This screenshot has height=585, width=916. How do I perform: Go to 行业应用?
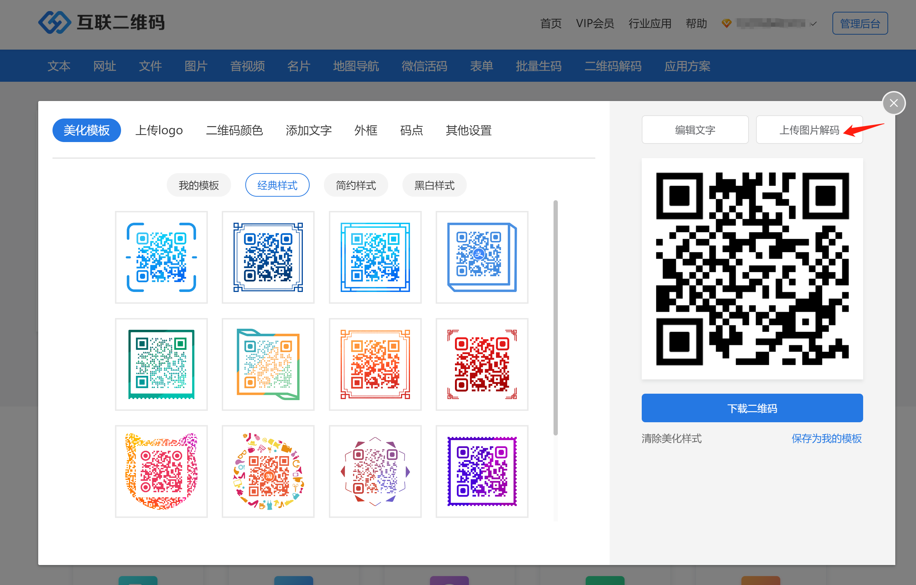tap(649, 24)
